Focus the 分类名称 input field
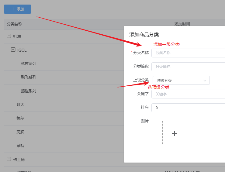This screenshot has height=172, width=225. [189, 53]
